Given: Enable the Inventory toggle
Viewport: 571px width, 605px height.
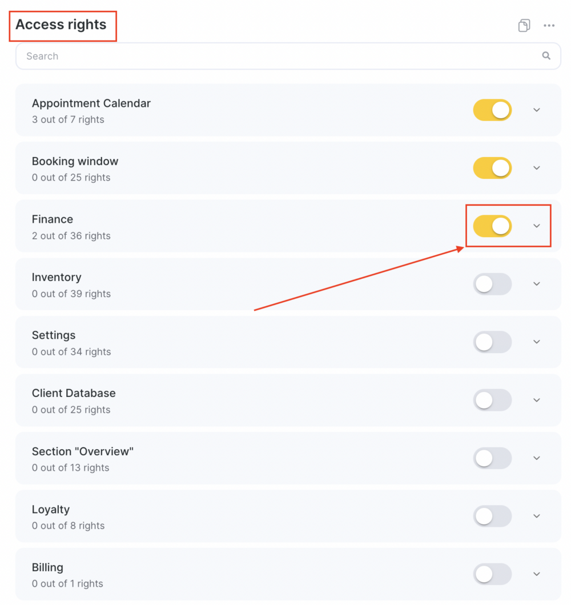Looking at the screenshot, I should [x=492, y=284].
